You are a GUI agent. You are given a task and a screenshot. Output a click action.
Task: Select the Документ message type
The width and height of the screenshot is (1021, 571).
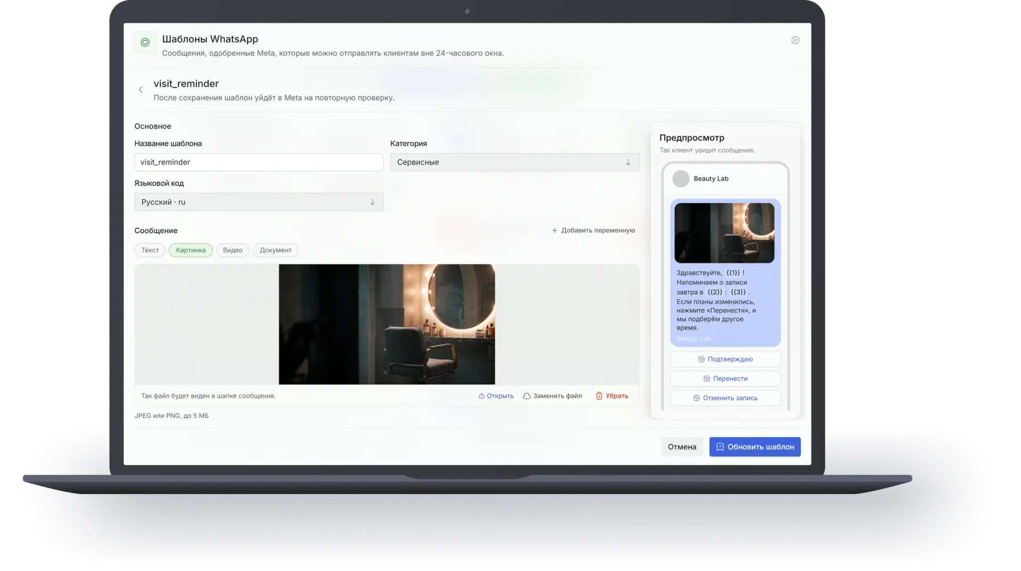point(275,250)
